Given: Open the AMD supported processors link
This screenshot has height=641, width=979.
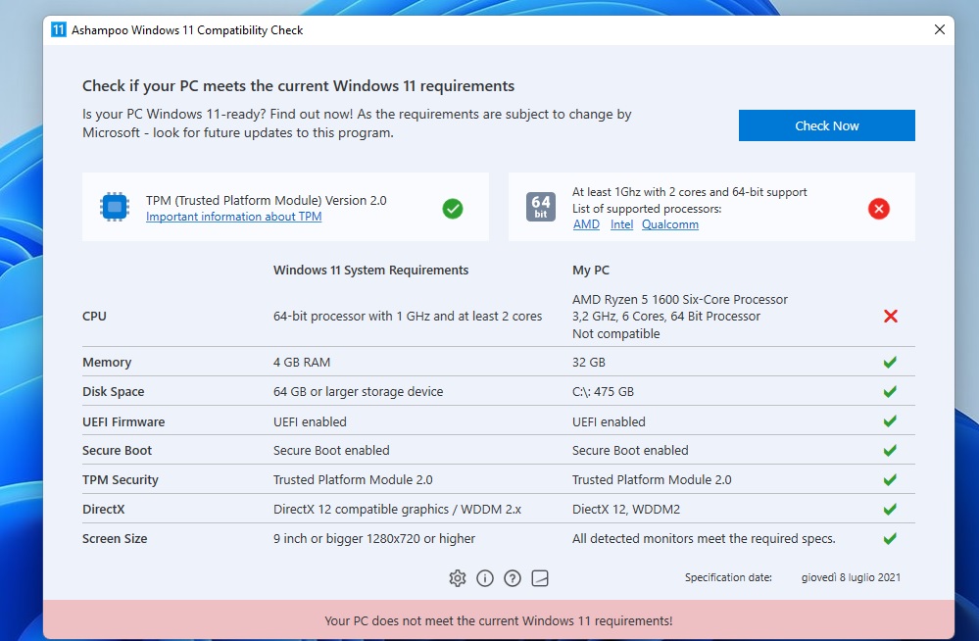Looking at the screenshot, I should [586, 224].
